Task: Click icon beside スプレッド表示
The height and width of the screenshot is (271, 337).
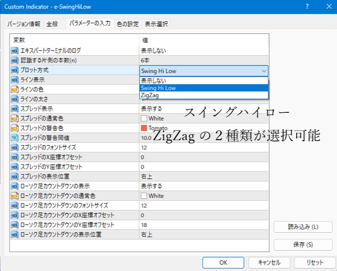Action: [14, 109]
